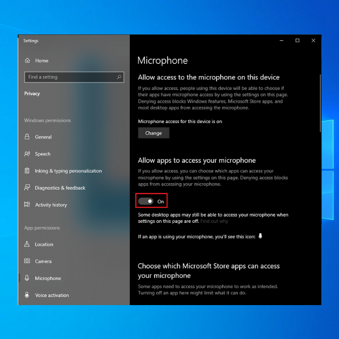This screenshot has height=339, width=339.
Task: Click the Activity history icon
Action: coord(27,204)
